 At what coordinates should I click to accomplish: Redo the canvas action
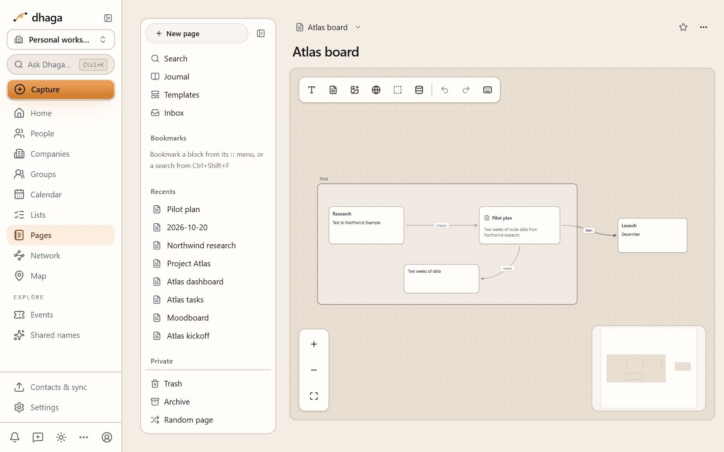(466, 90)
